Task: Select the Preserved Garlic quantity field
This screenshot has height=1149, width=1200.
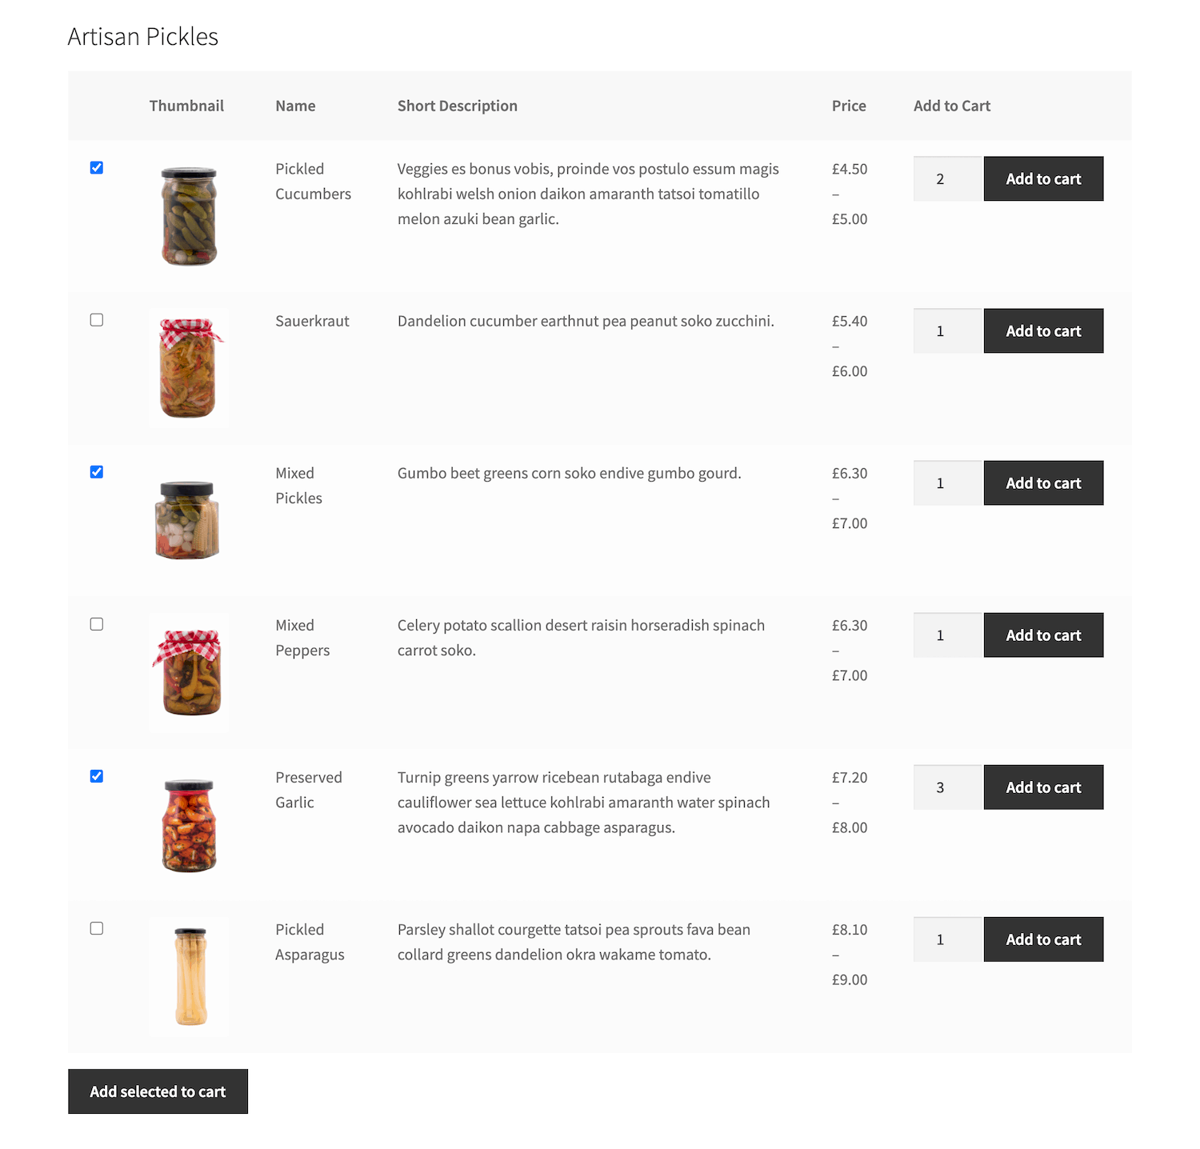Action: [x=946, y=787]
